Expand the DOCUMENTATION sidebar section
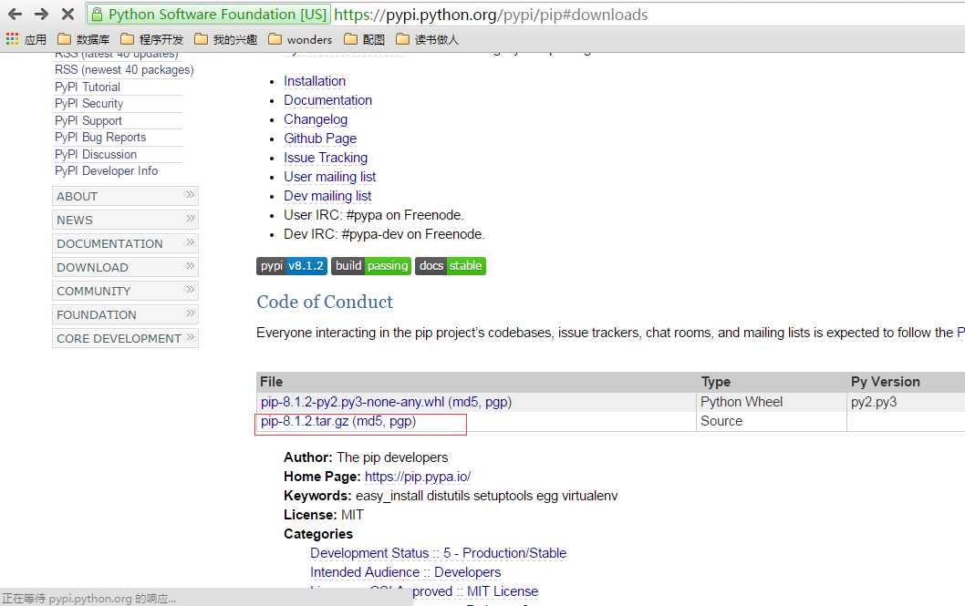965x606 pixels. tap(126, 243)
